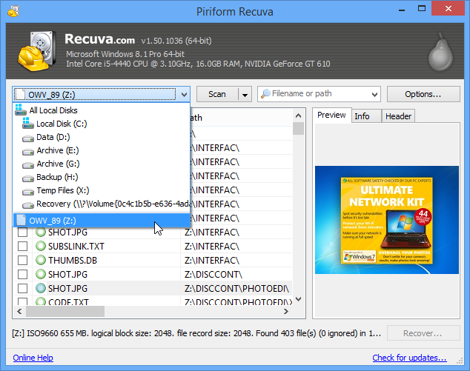This screenshot has height=371, width=470.
Task: Click the SUBSLINK.TXT filename
Action: (76, 246)
